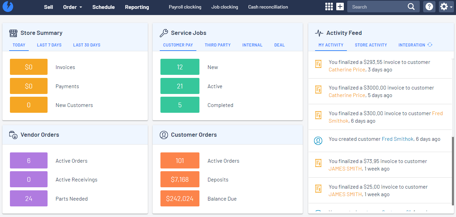The width and height of the screenshot is (456, 217).
Task: Click the 0 New Customers tile
Action: point(29,105)
